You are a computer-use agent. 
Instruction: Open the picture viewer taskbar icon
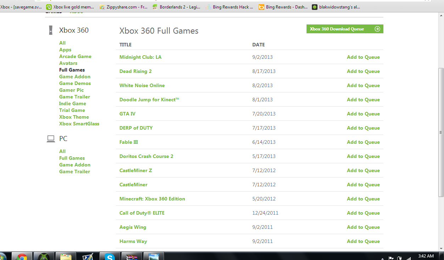154,256
